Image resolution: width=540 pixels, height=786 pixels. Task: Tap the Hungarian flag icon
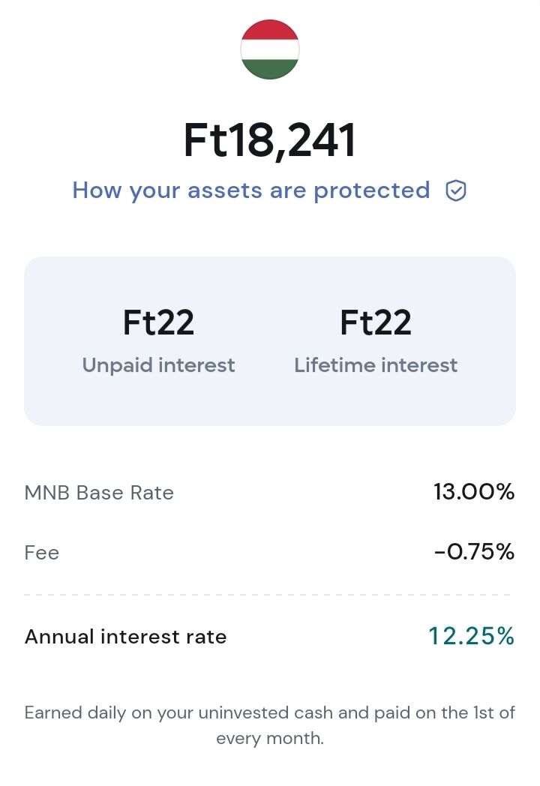(x=270, y=49)
